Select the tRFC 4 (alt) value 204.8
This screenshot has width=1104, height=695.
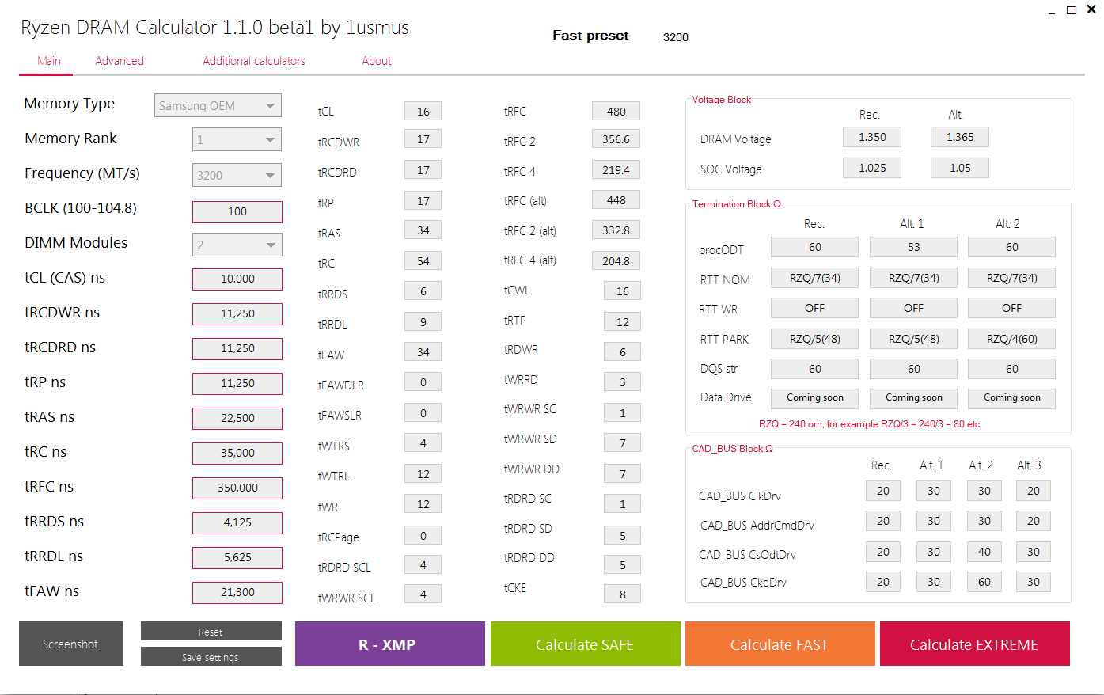pos(616,261)
